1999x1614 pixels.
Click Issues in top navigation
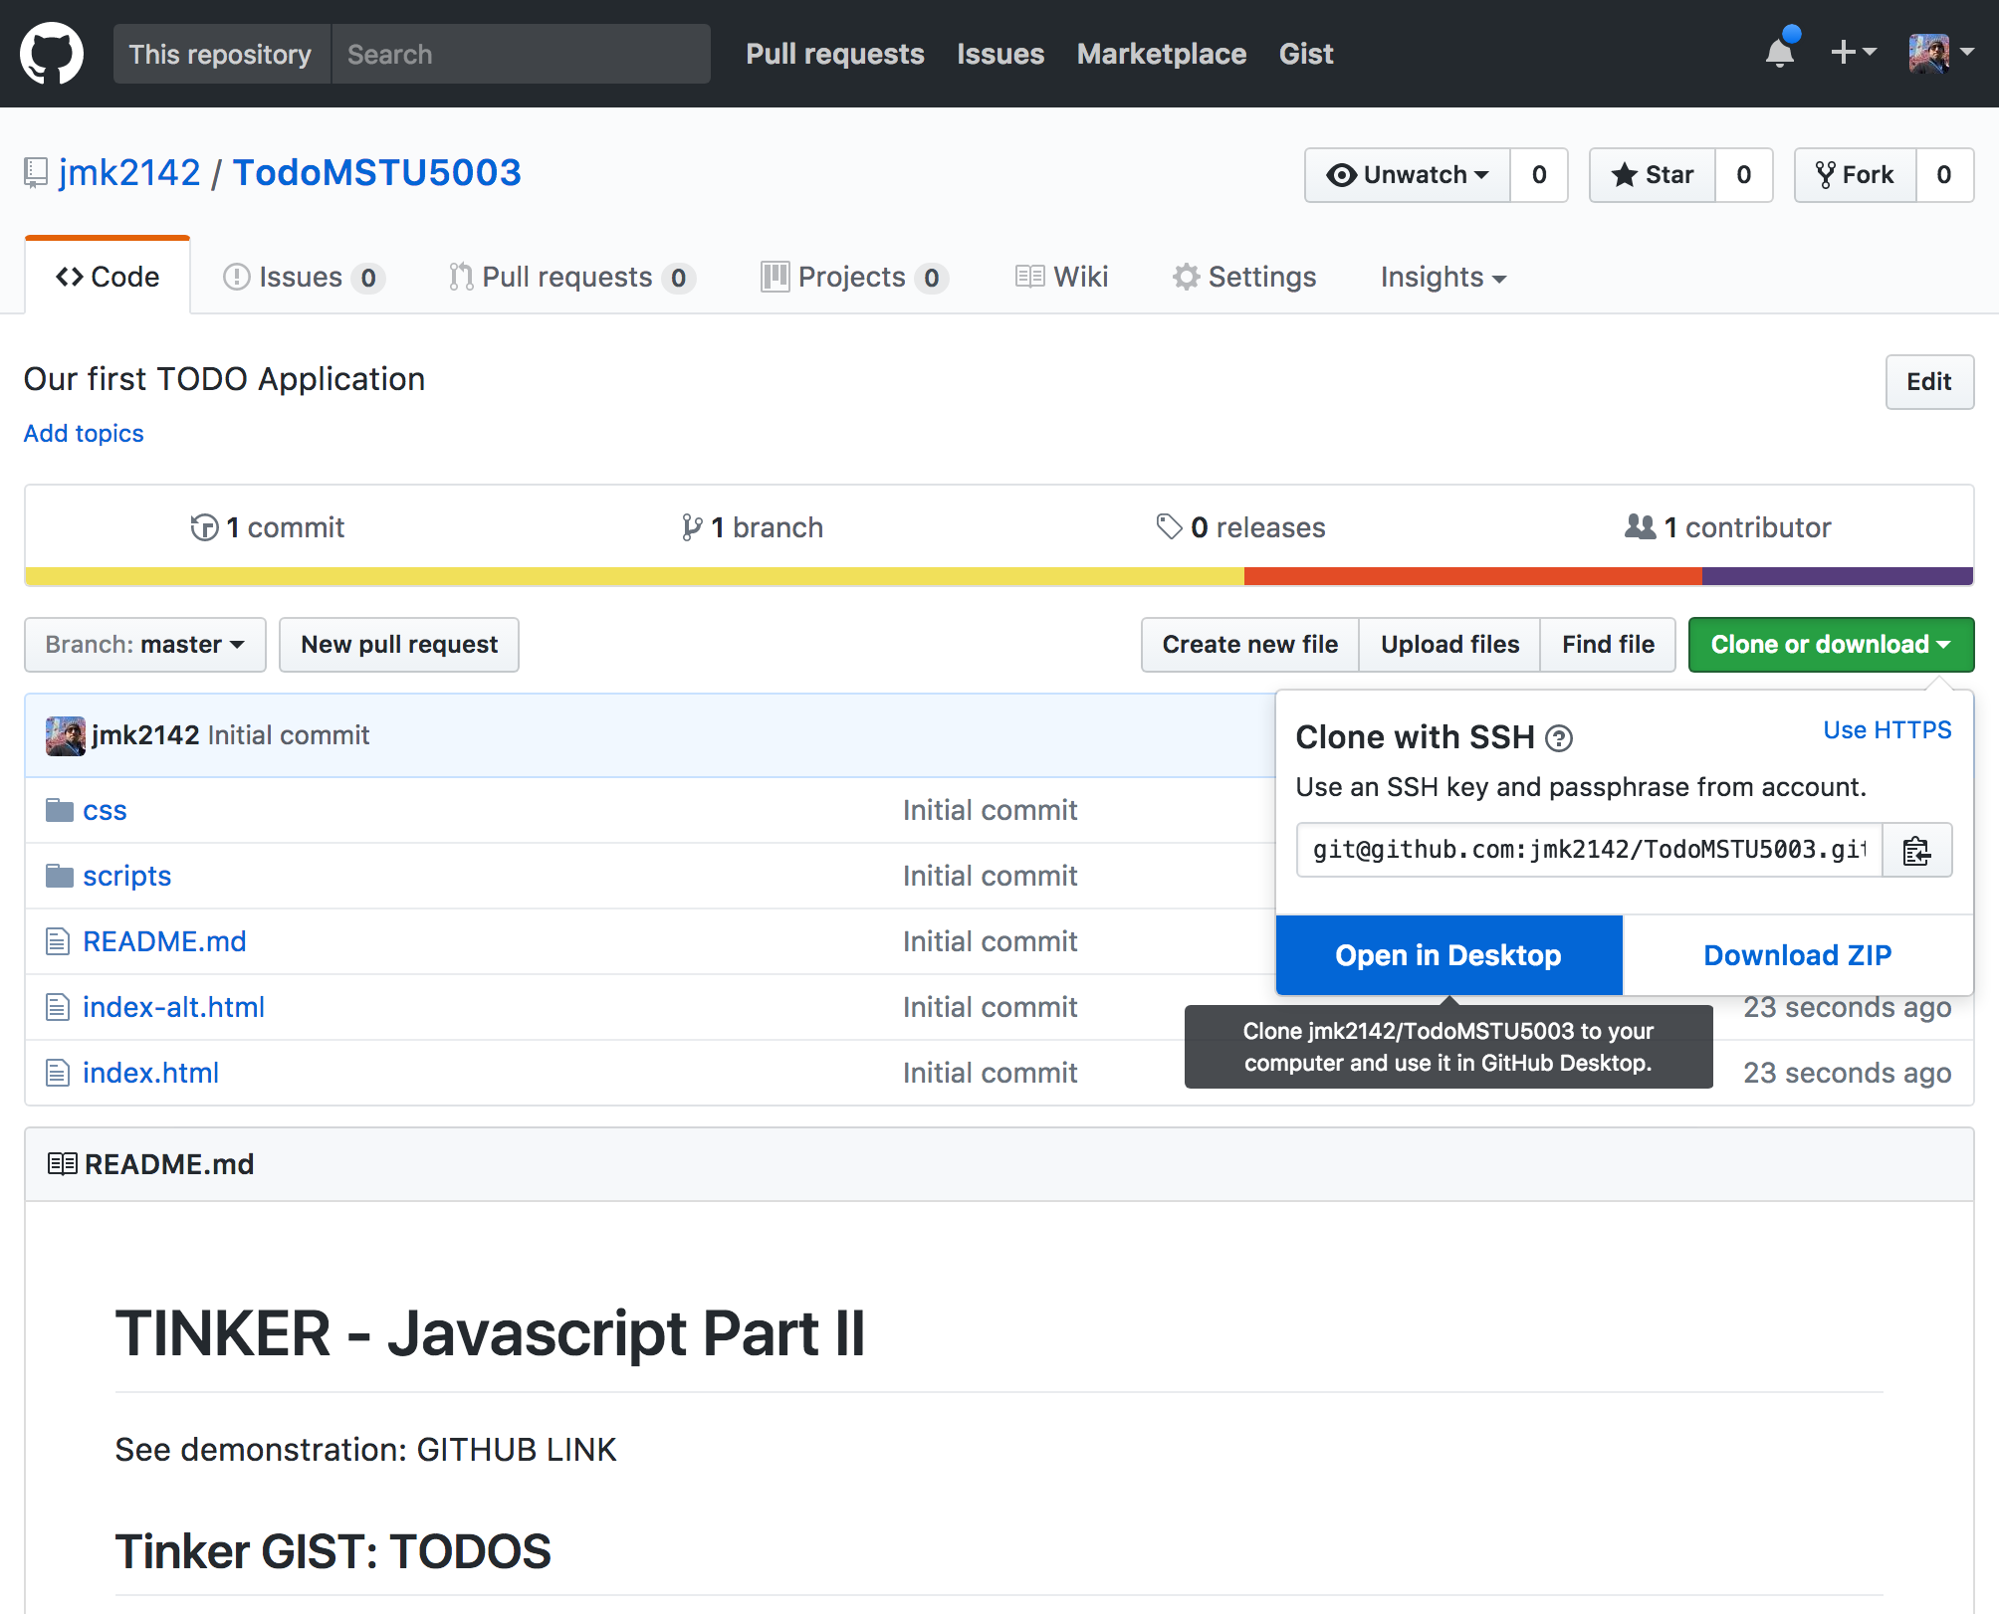click(1000, 54)
